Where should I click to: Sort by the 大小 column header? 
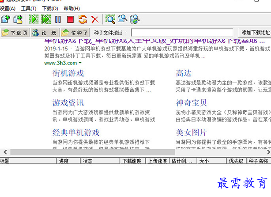[212, 161]
